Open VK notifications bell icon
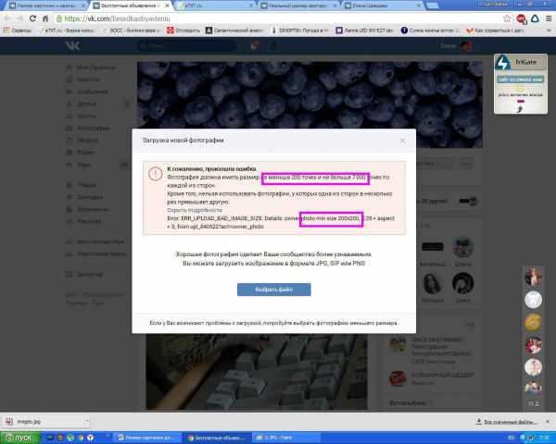 [x=254, y=45]
